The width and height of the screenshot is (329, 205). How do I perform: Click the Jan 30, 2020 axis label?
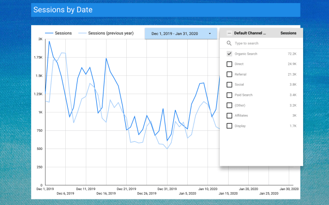[x=289, y=189]
